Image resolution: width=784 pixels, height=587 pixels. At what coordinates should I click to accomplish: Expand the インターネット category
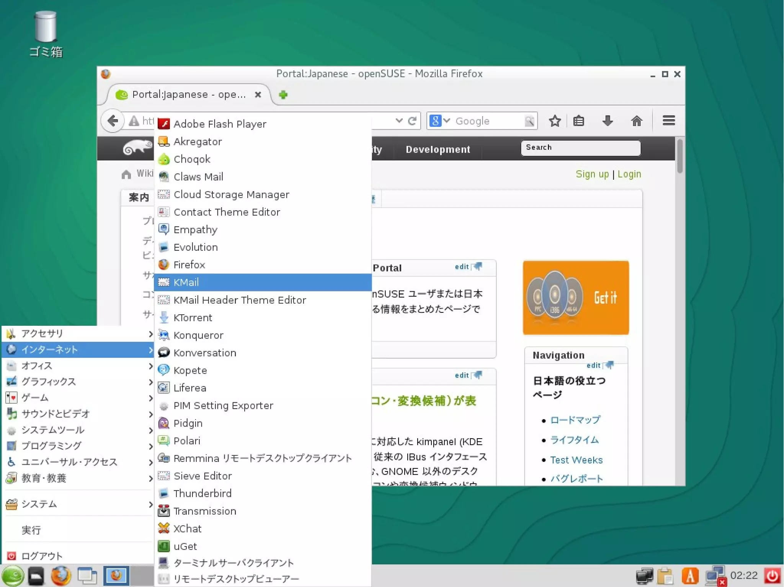78,350
